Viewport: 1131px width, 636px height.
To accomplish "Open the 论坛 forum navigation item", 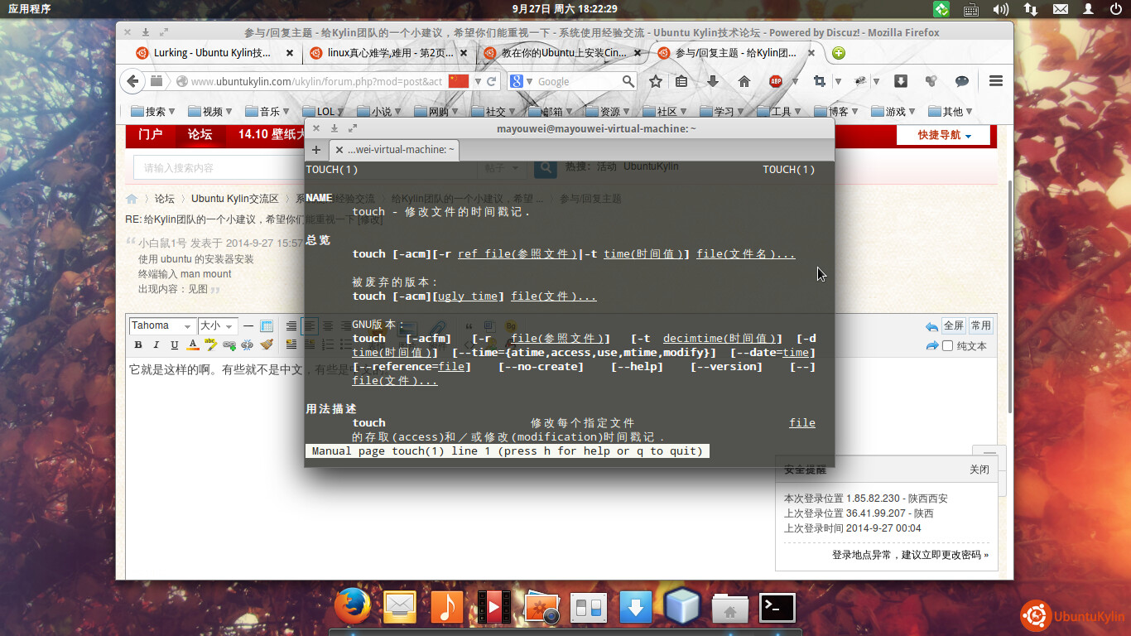I will pos(200,134).
